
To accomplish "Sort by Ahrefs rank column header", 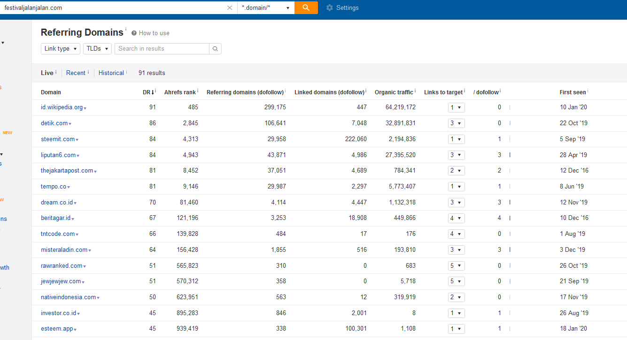I will [180, 92].
